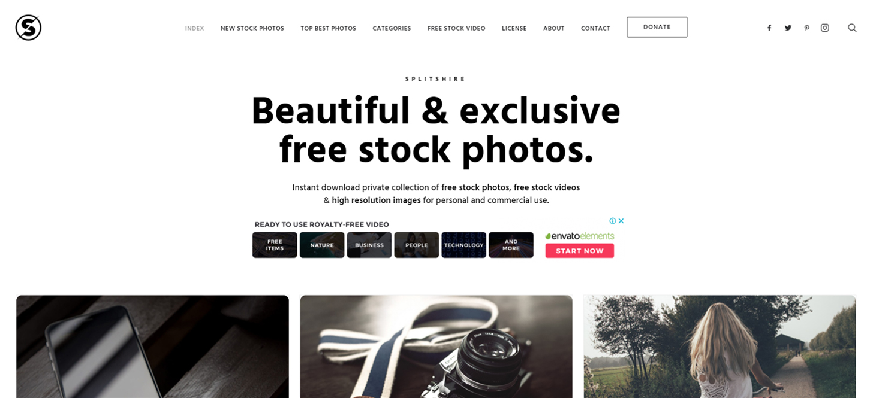
Task: Open the New Stock Photos menu
Action: pyautogui.click(x=252, y=28)
